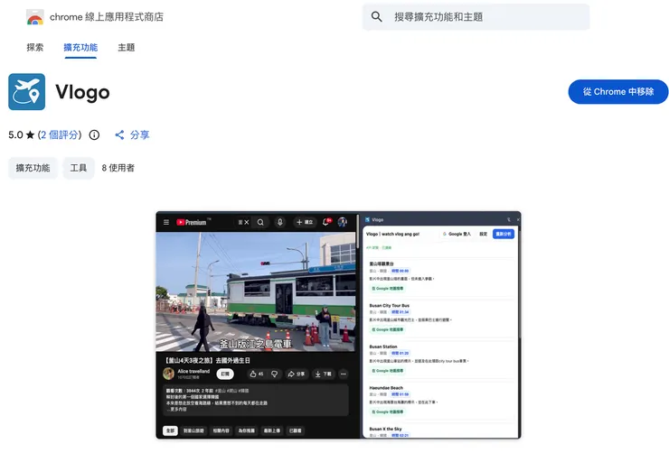This screenshot has width=669, height=453.
Task: Click the Vlogo airplane extension icon
Action: 26,91
